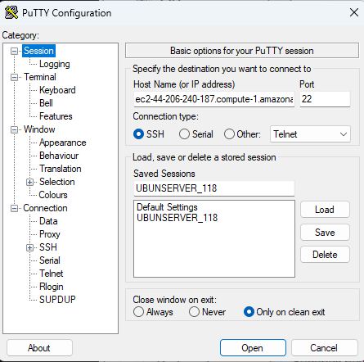
Task: Open the Connection category
Action: coord(45,208)
